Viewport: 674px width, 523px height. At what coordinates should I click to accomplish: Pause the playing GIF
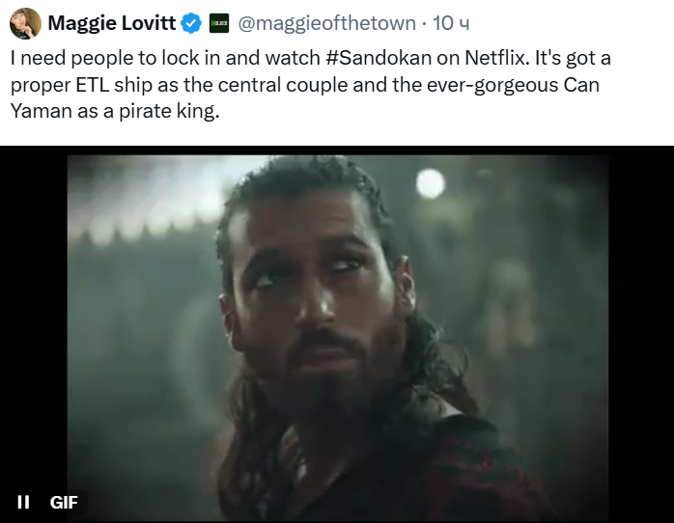coord(24,502)
